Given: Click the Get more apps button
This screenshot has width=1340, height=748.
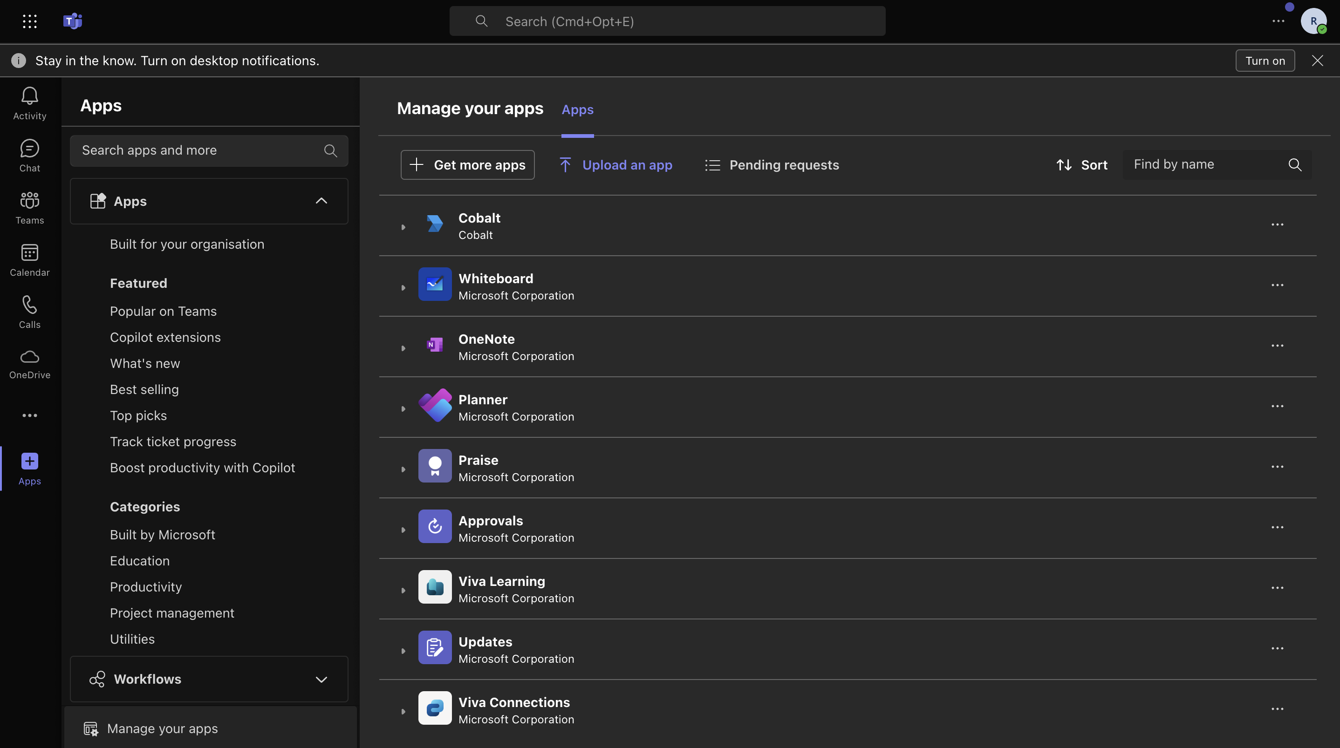Looking at the screenshot, I should (x=467, y=164).
